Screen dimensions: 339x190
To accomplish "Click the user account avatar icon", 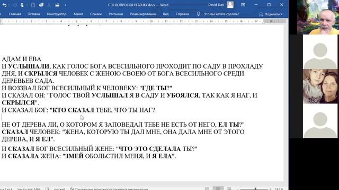I will (x=230, y=5).
